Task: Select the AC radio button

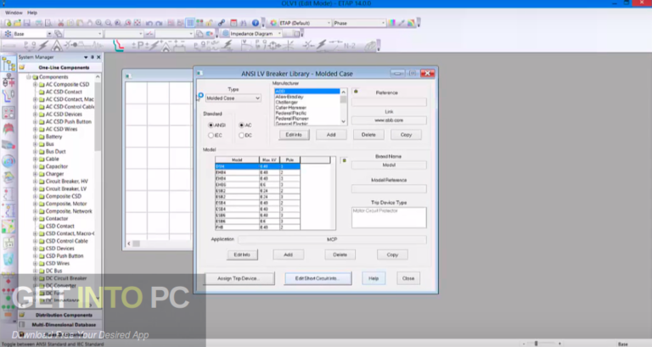Action: 241,125
